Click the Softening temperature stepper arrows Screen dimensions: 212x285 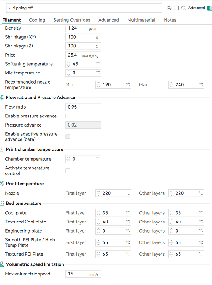[x=68, y=64]
